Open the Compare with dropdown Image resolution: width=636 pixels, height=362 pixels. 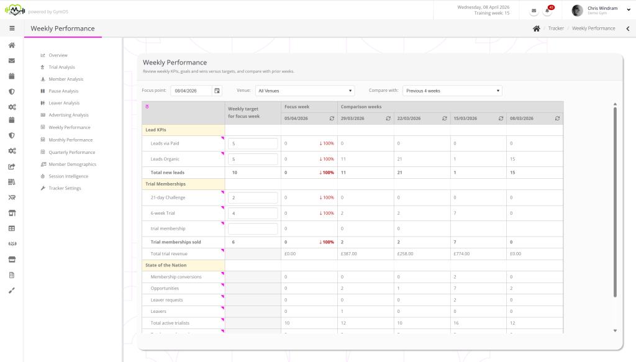[x=452, y=91]
